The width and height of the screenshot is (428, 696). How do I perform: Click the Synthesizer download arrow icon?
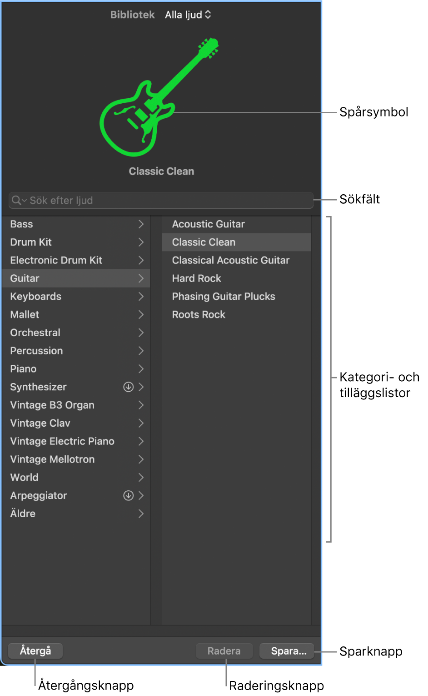pos(129,387)
